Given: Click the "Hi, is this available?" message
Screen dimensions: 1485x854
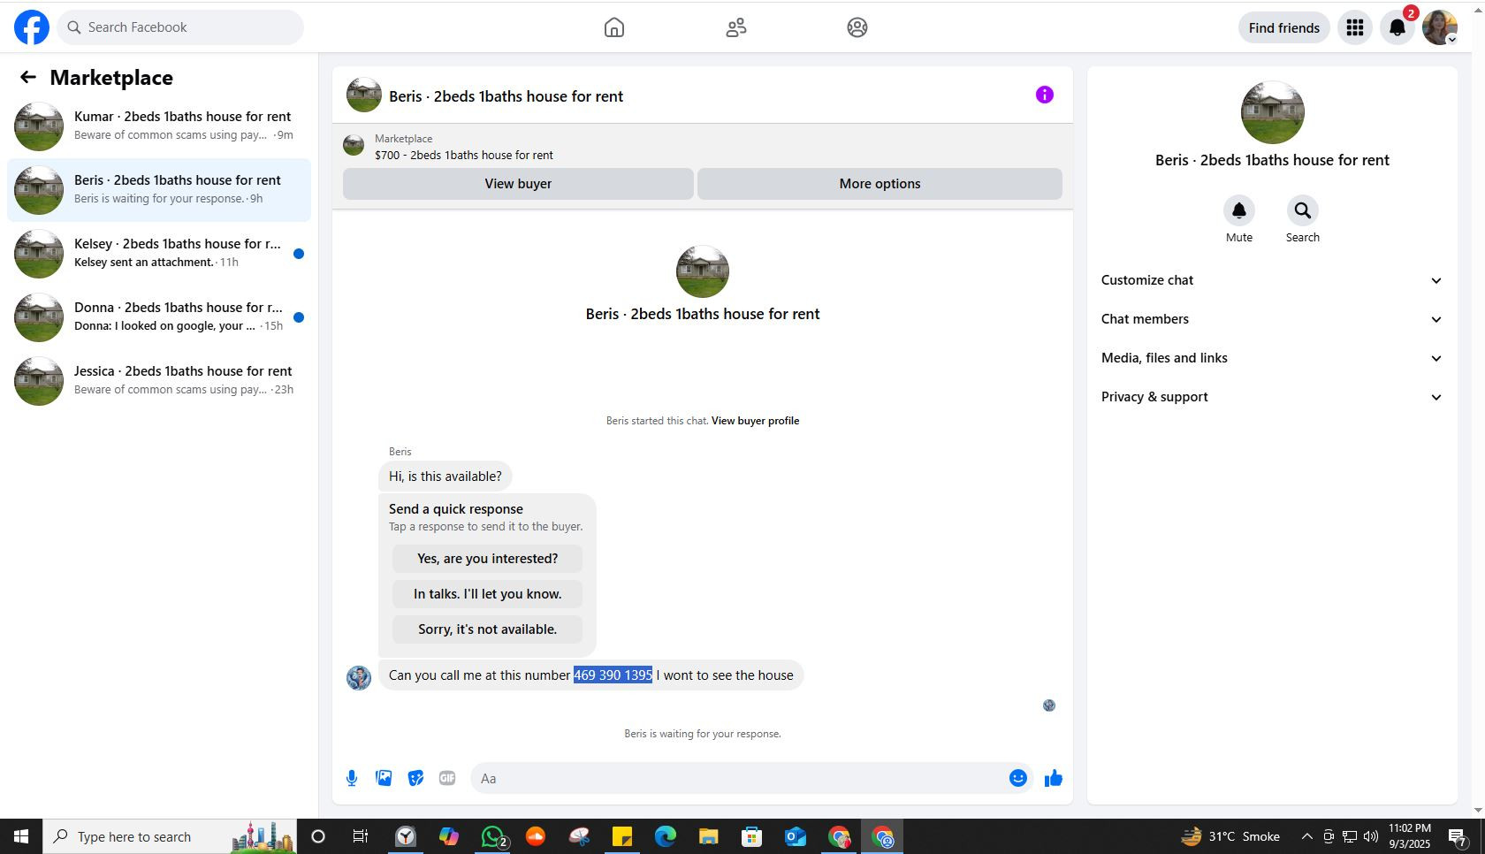Looking at the screenshot, I should click(x=445, y=477).
